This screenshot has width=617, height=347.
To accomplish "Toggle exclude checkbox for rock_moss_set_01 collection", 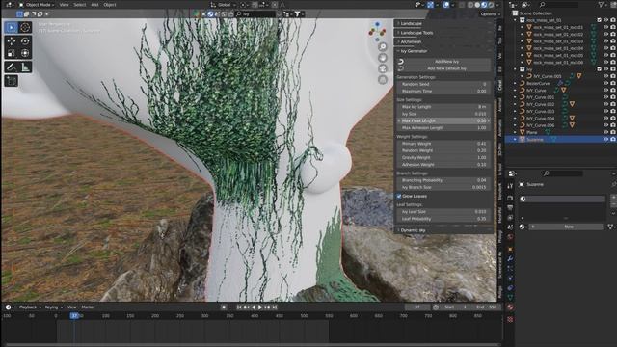I will click(600, 20).
